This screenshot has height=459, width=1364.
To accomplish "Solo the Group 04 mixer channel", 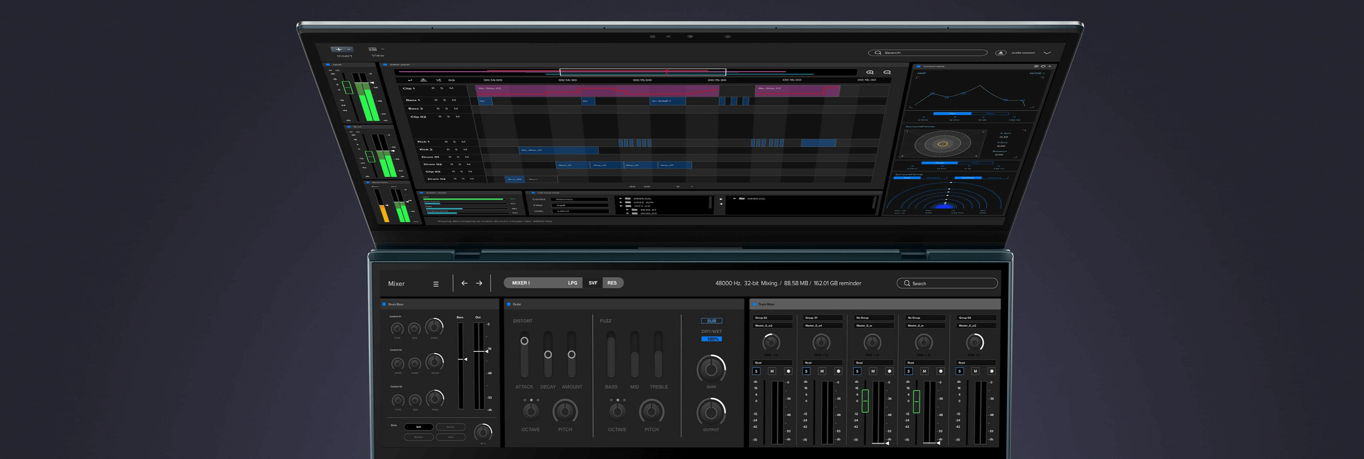I will pos(959,371).
